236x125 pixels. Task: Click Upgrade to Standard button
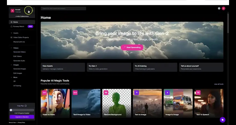click(x=22, y=117)
